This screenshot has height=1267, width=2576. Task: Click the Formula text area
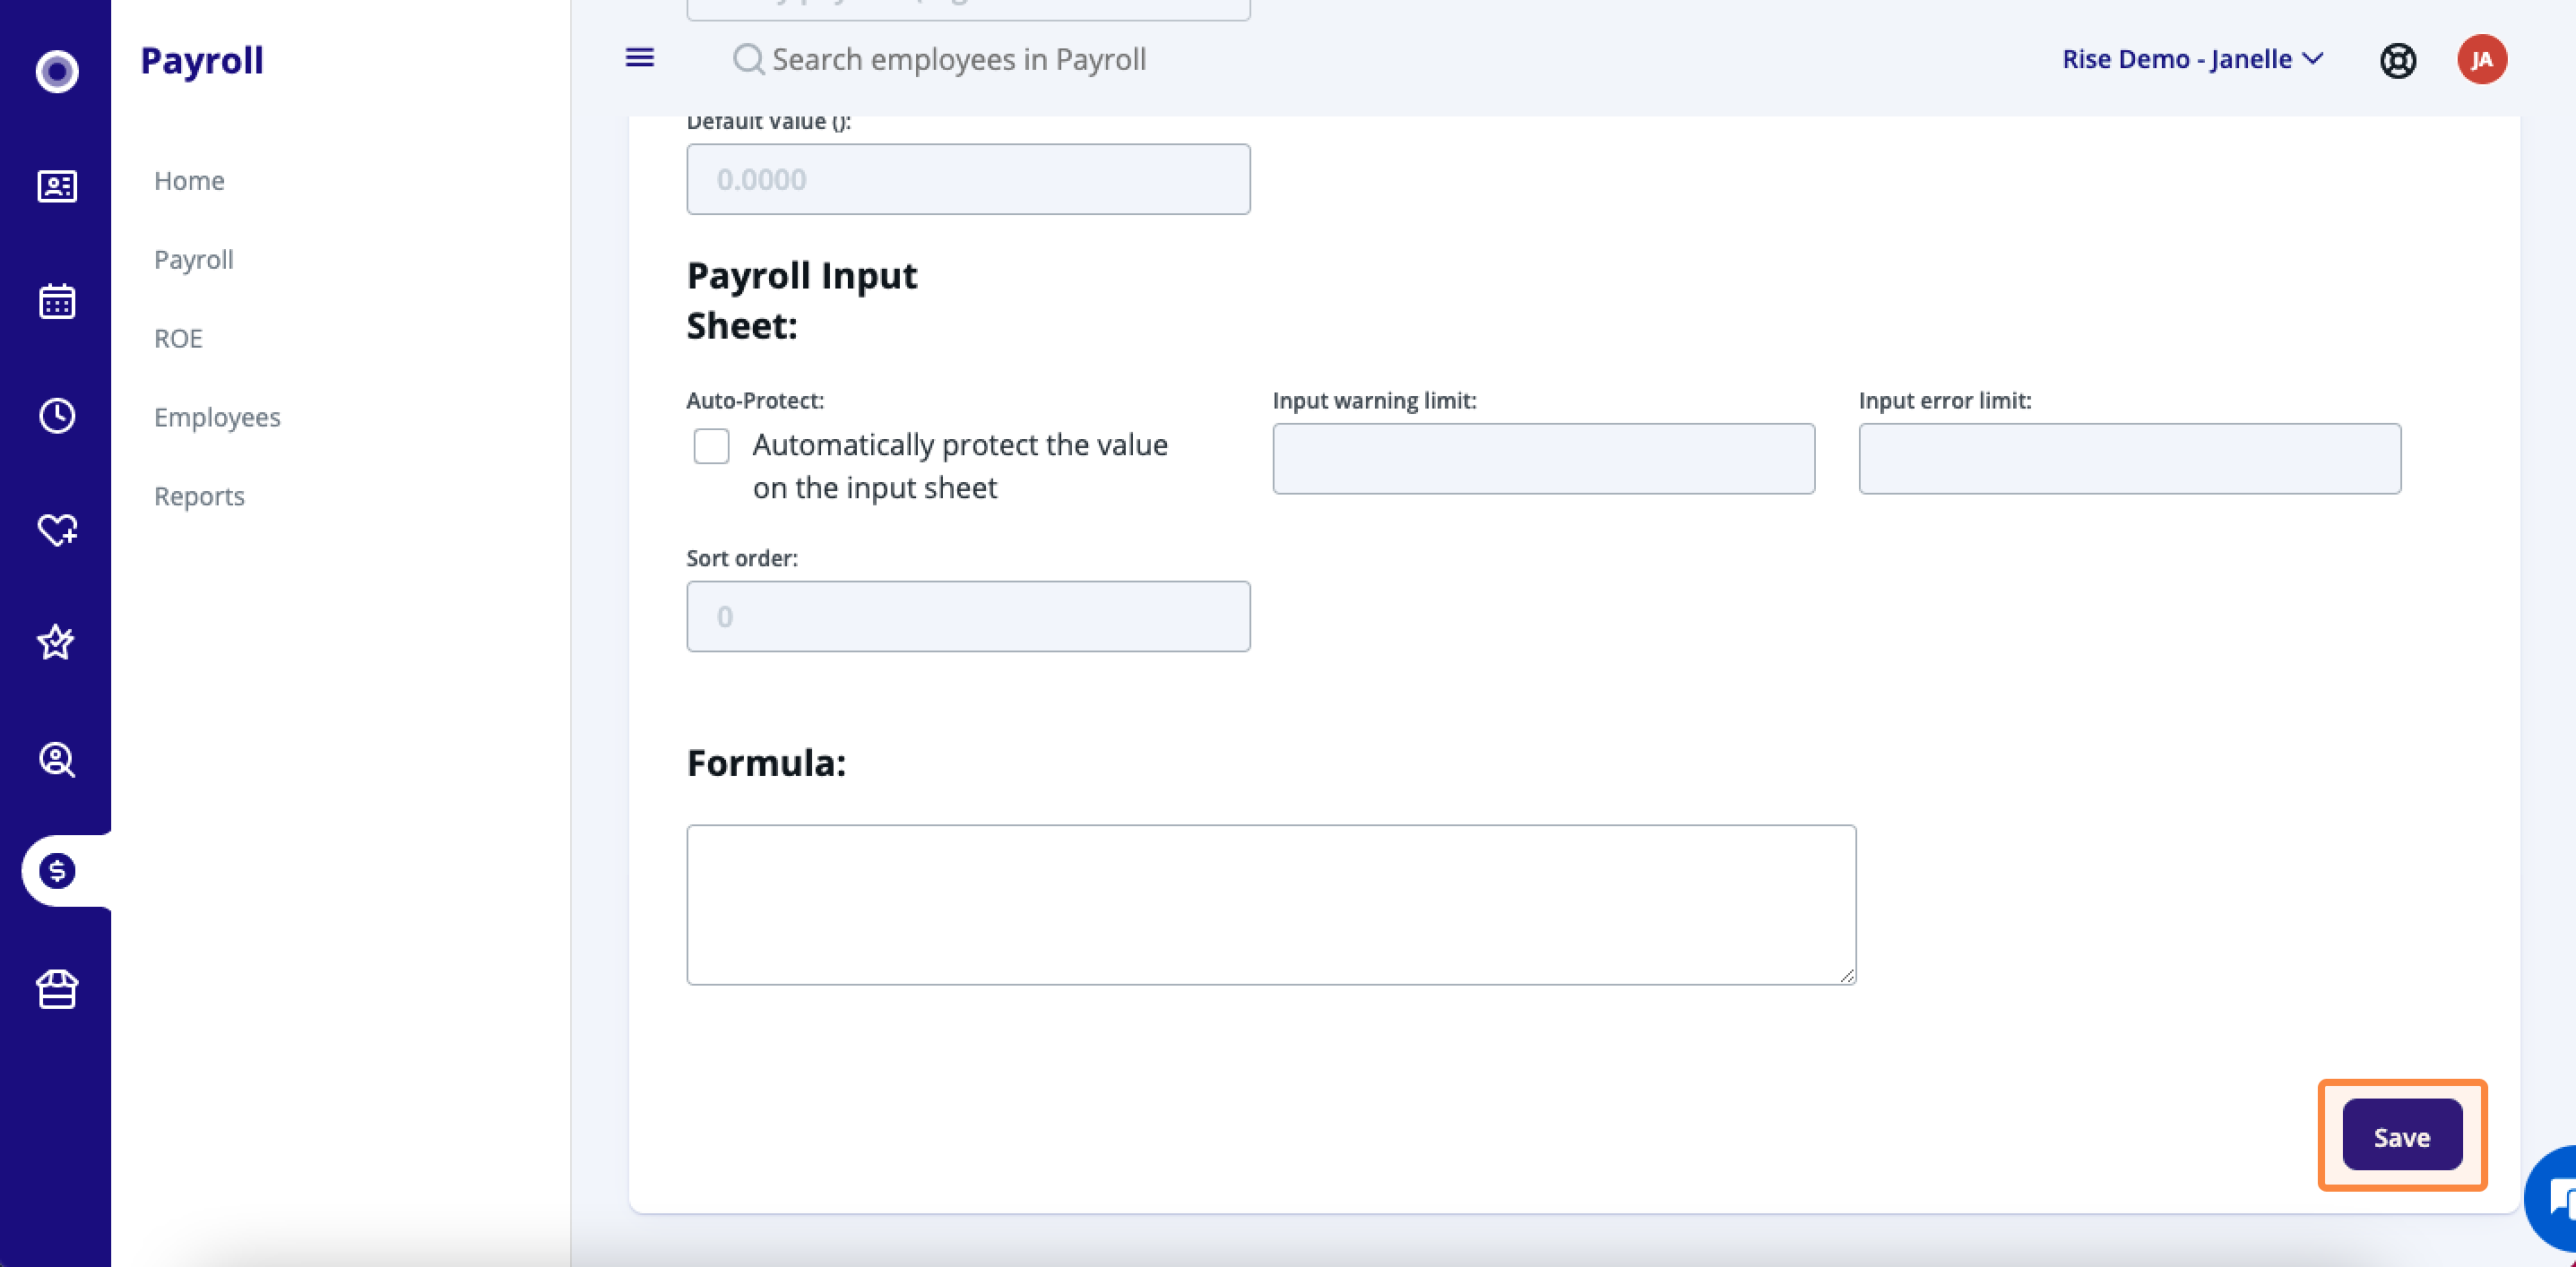(x=1271, y=905)
